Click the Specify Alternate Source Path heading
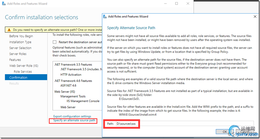Viewport: 260px width, 139px height. coord(131,28)
